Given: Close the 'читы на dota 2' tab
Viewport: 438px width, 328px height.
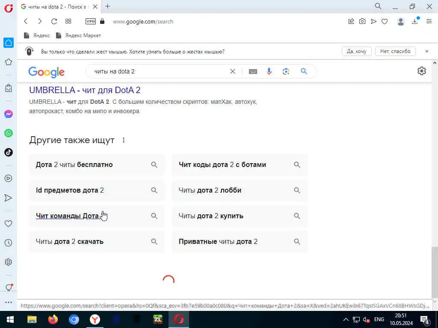Looking at the screenshot, I should (x=95, y=7).
